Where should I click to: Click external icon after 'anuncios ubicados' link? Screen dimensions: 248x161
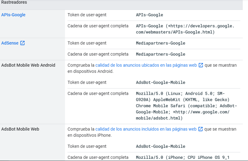pos(201,65)
